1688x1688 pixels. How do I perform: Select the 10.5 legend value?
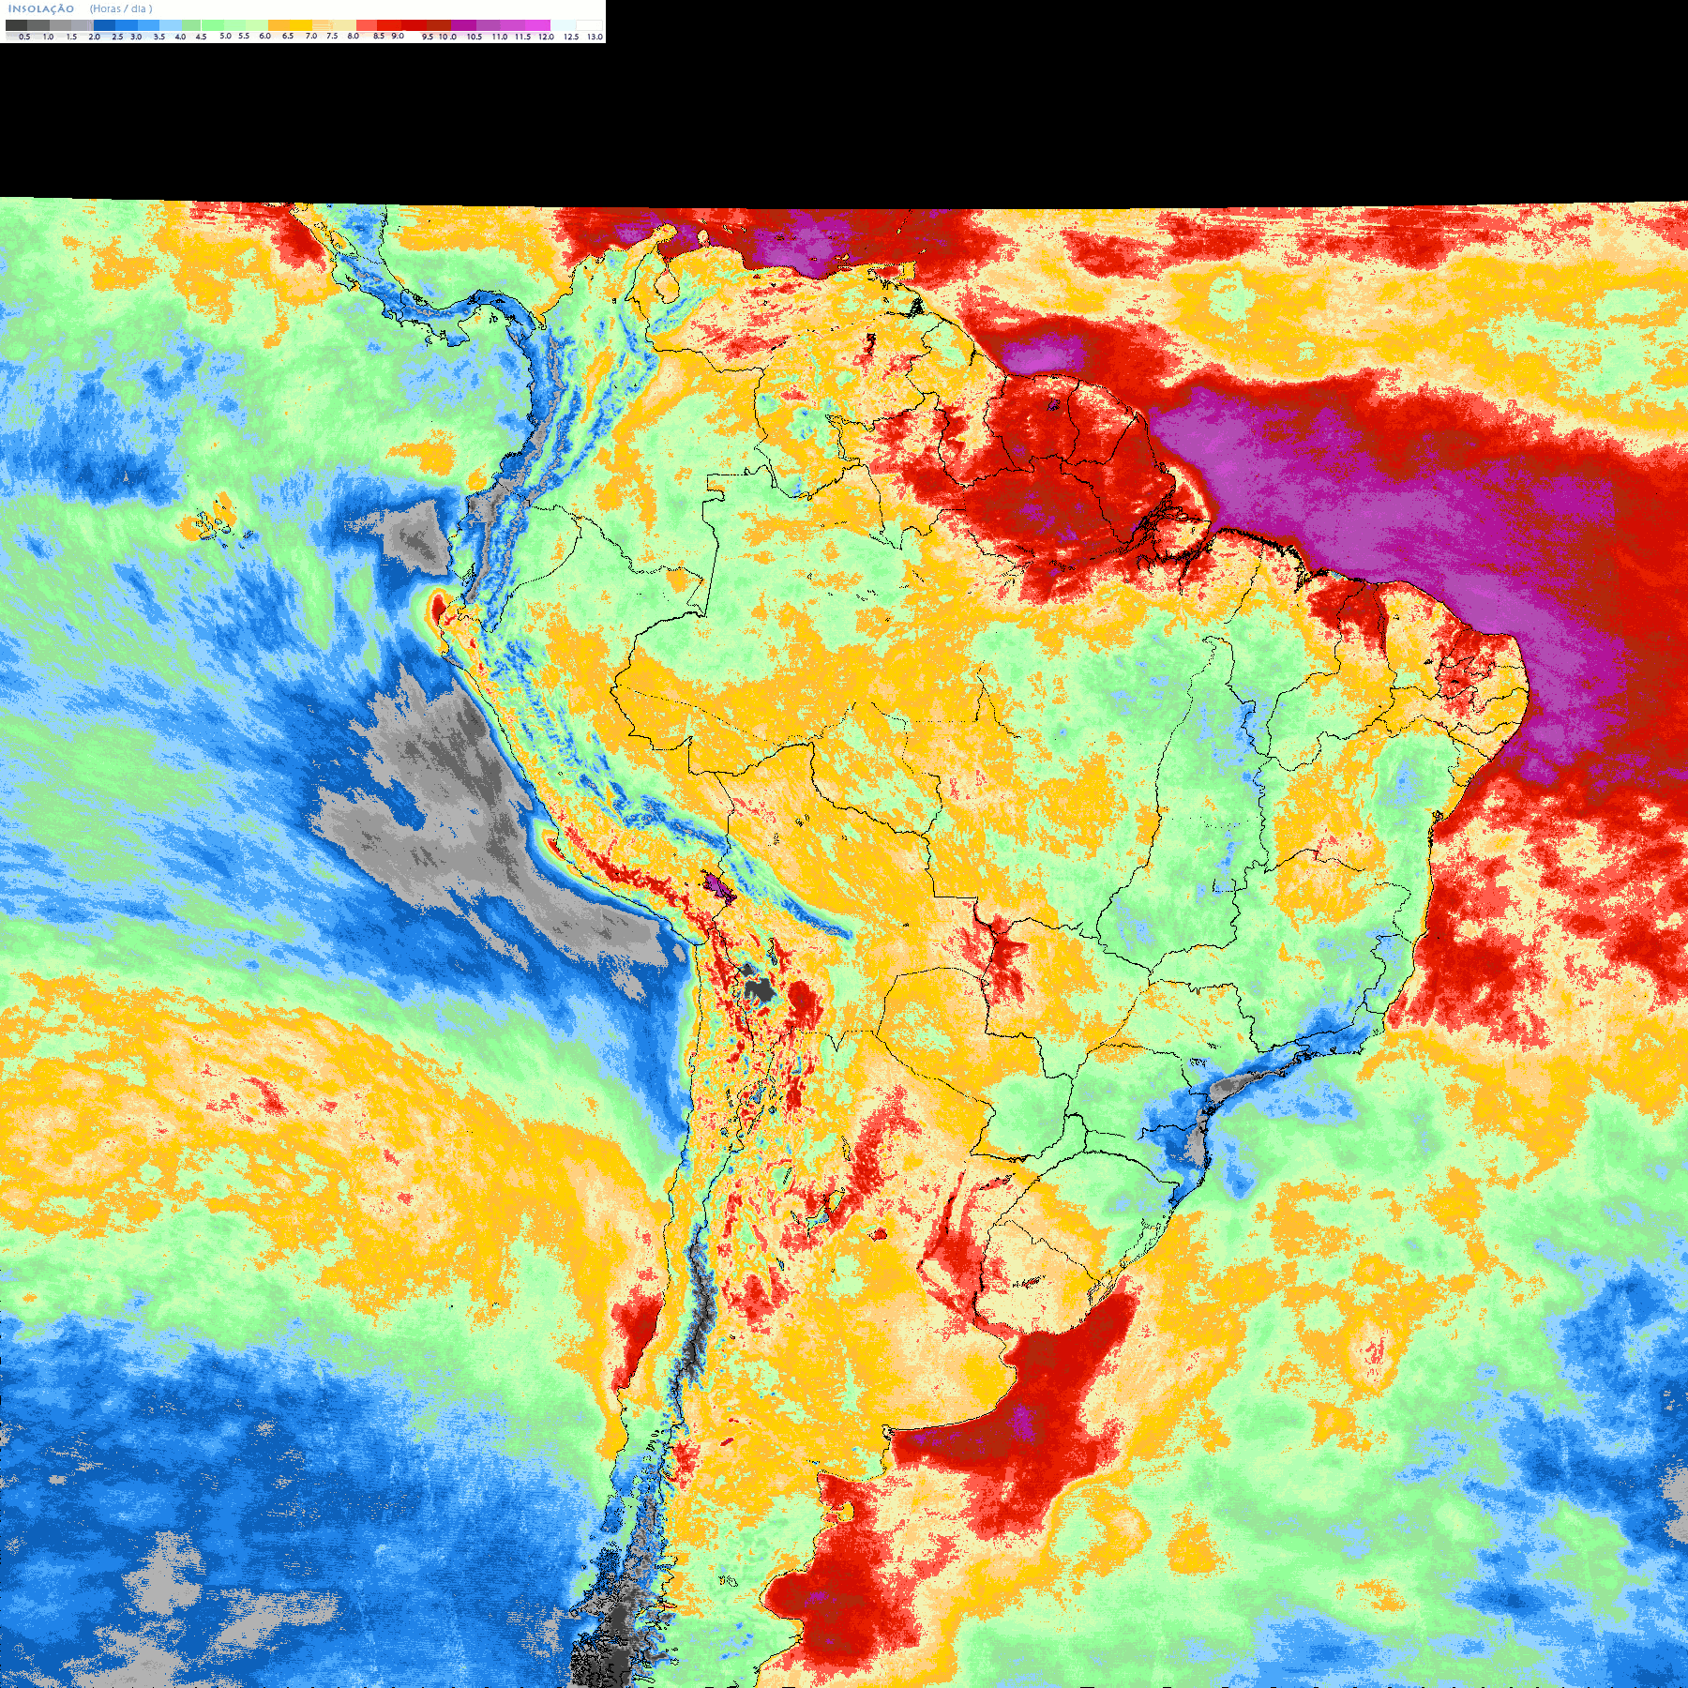[475, 37]
